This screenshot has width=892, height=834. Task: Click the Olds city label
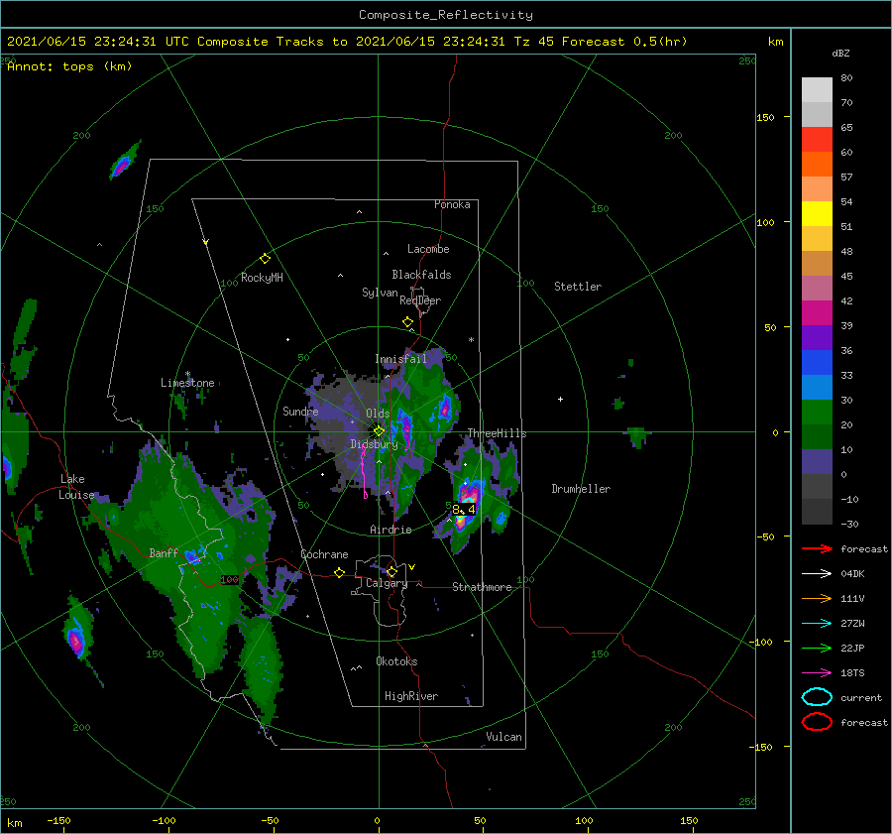(x=378, y=414)
